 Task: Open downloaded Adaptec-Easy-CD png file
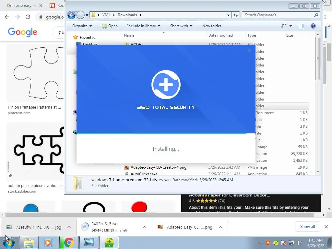185,227
